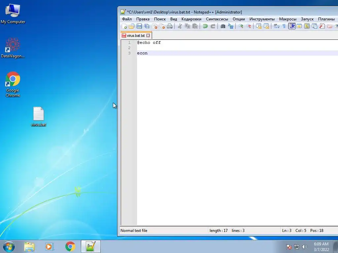
Task: Open Find with the binoculars icon
Action: [223, 26]
